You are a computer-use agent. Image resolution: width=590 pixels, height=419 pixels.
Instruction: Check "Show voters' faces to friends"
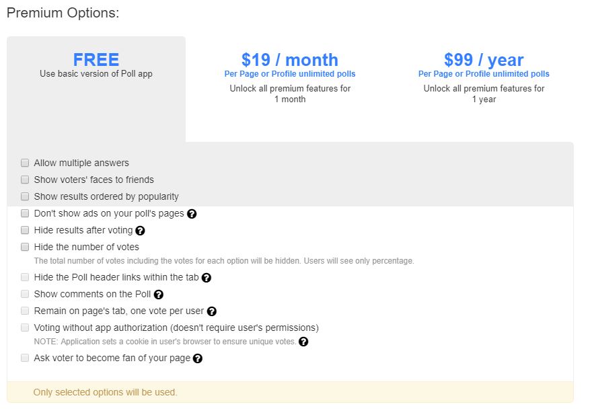pos(25,180)
